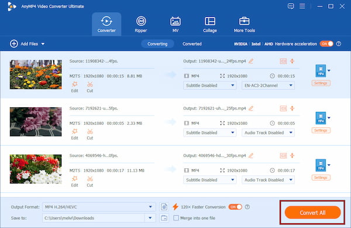Toggle Hardware acceleration switch
351x228 pixels.
coord(326,44)
